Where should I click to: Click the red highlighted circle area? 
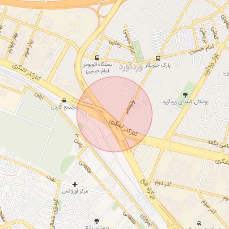[114, 114]
